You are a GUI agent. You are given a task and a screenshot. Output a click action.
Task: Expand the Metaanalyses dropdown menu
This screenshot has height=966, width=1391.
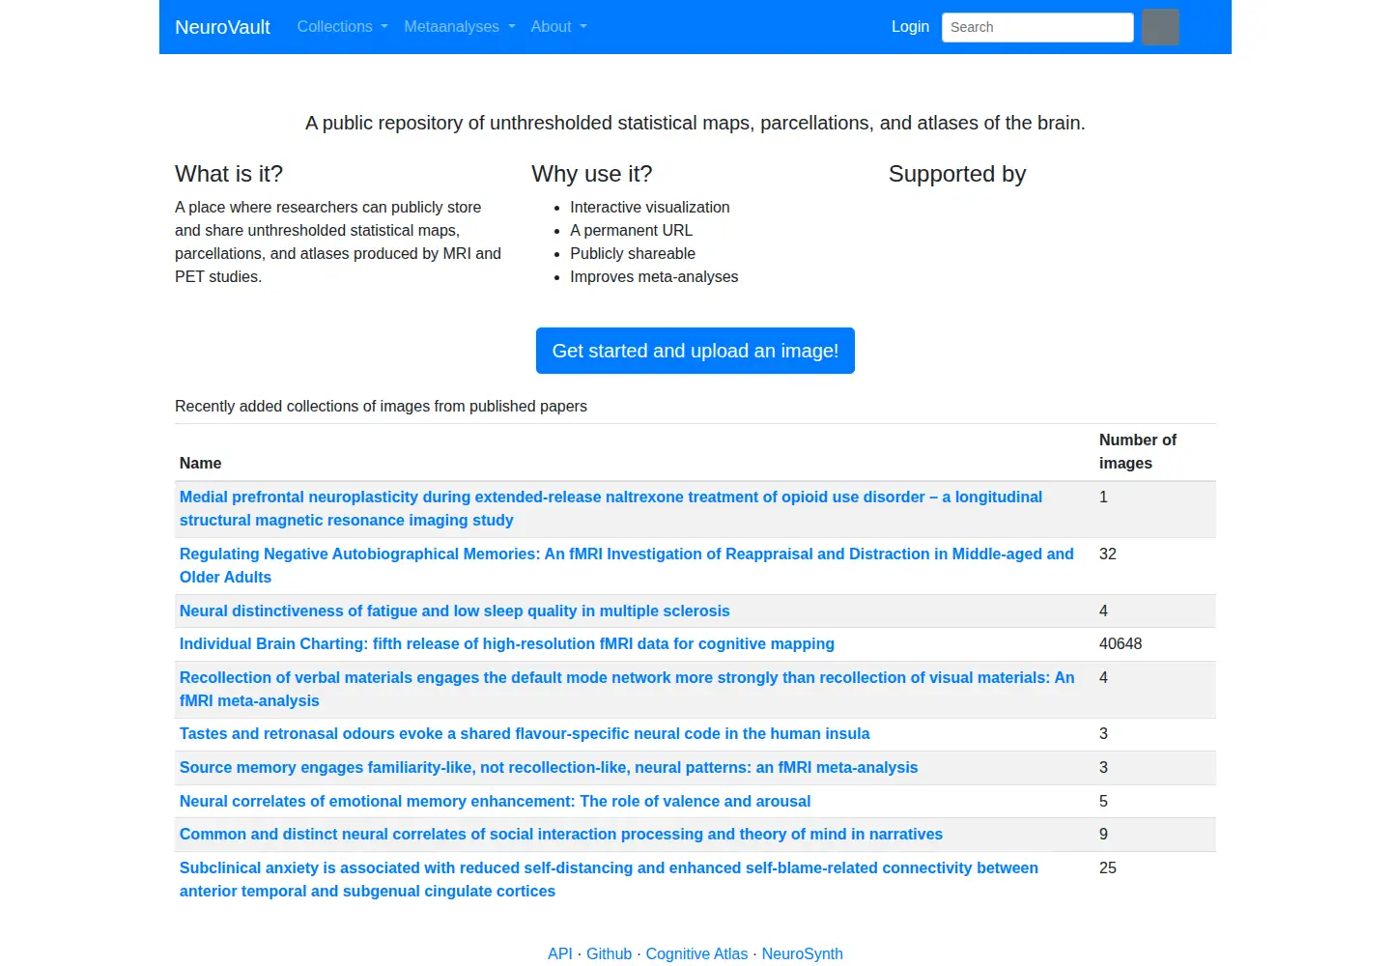(x=460, y=27)
